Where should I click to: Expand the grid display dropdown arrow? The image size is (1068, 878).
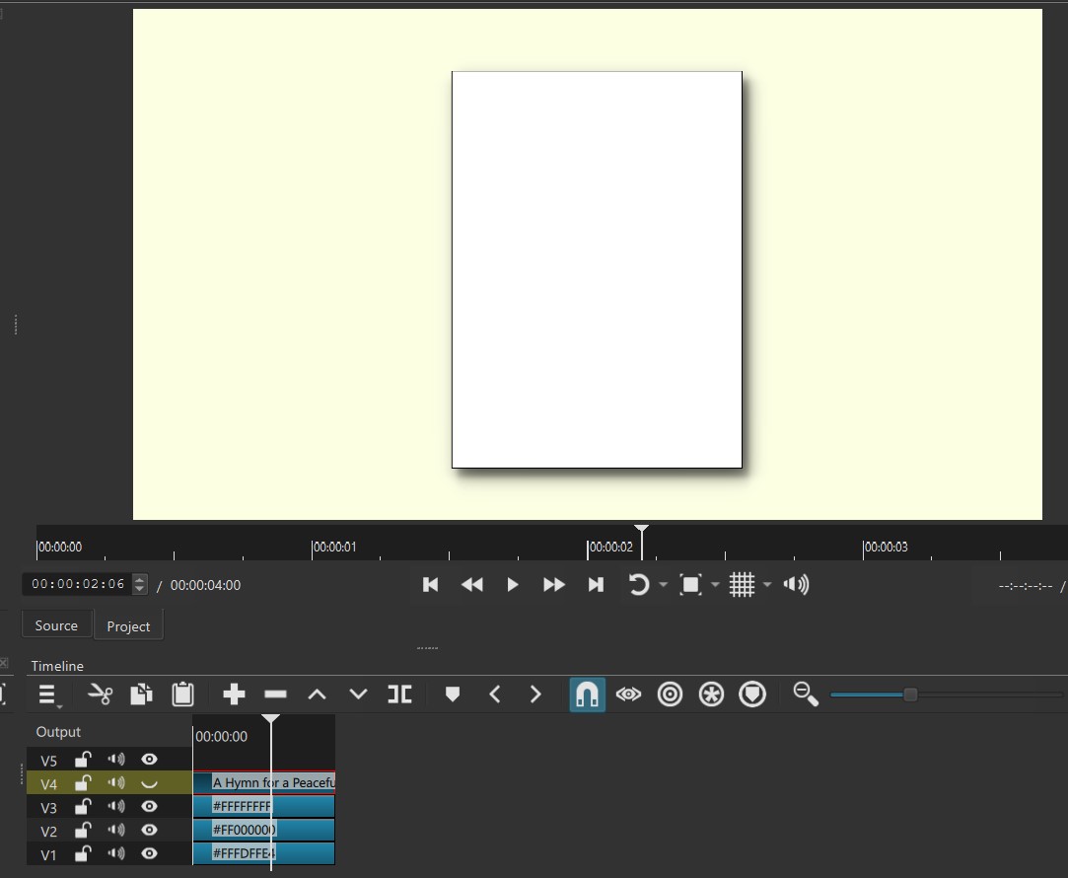(767, 585)
